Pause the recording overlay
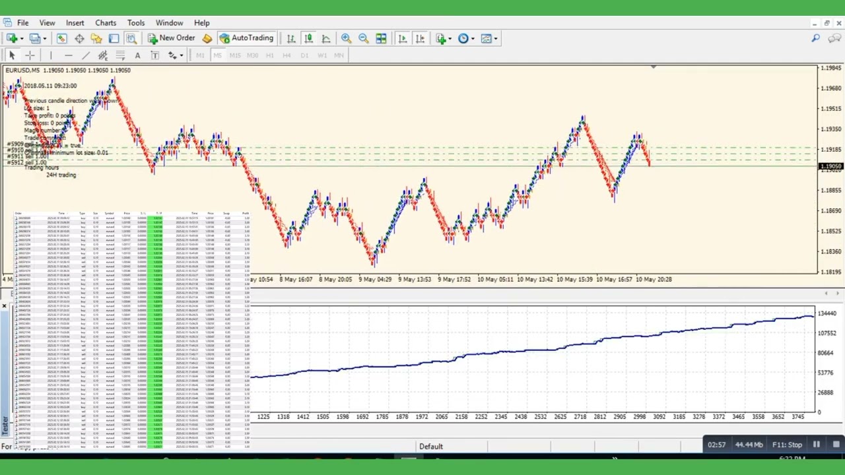 click(x=817, y=445)
